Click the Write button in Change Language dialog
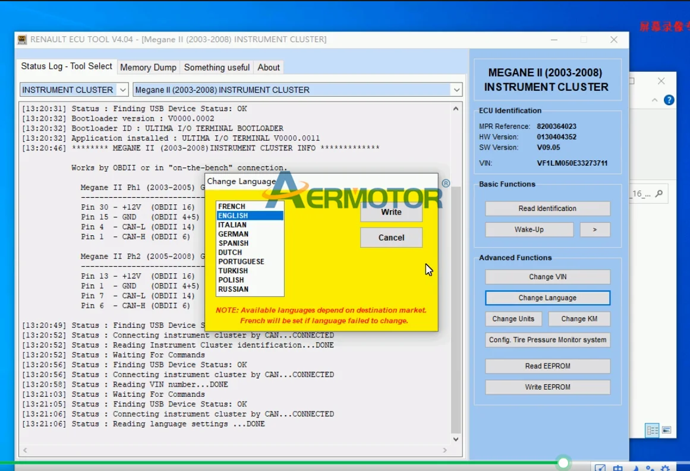 (391, 213)
